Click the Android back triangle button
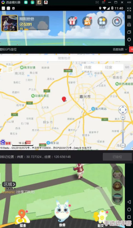 (x=129, y=202)
